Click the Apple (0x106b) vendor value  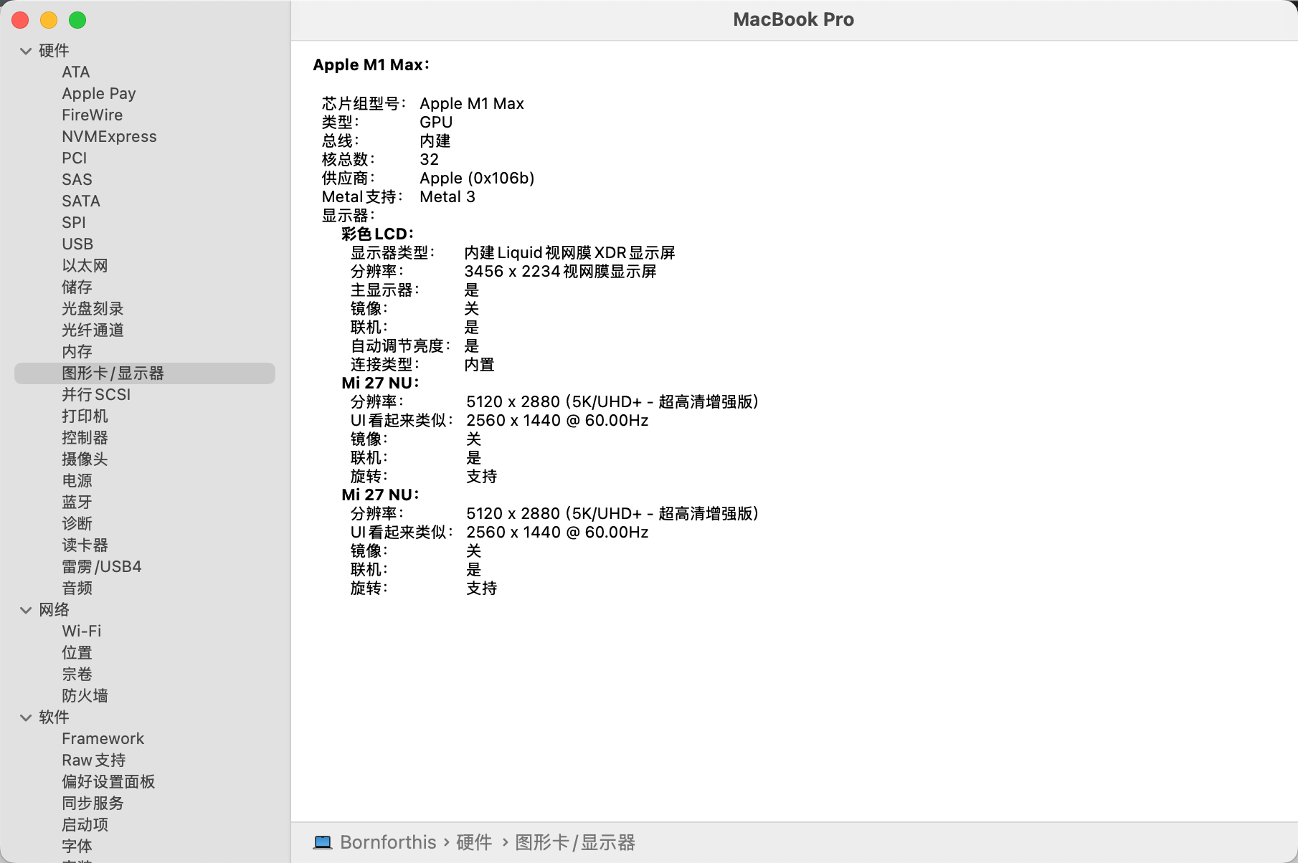tap(477, 178)
